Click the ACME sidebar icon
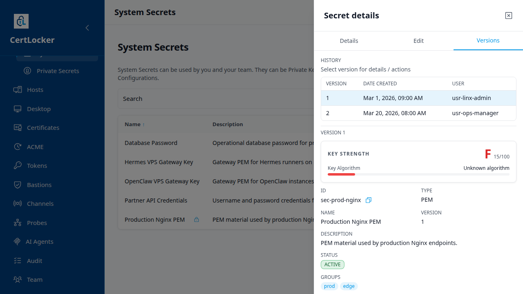This screenshot has width=523, height=294. click(x=17, y=147)
